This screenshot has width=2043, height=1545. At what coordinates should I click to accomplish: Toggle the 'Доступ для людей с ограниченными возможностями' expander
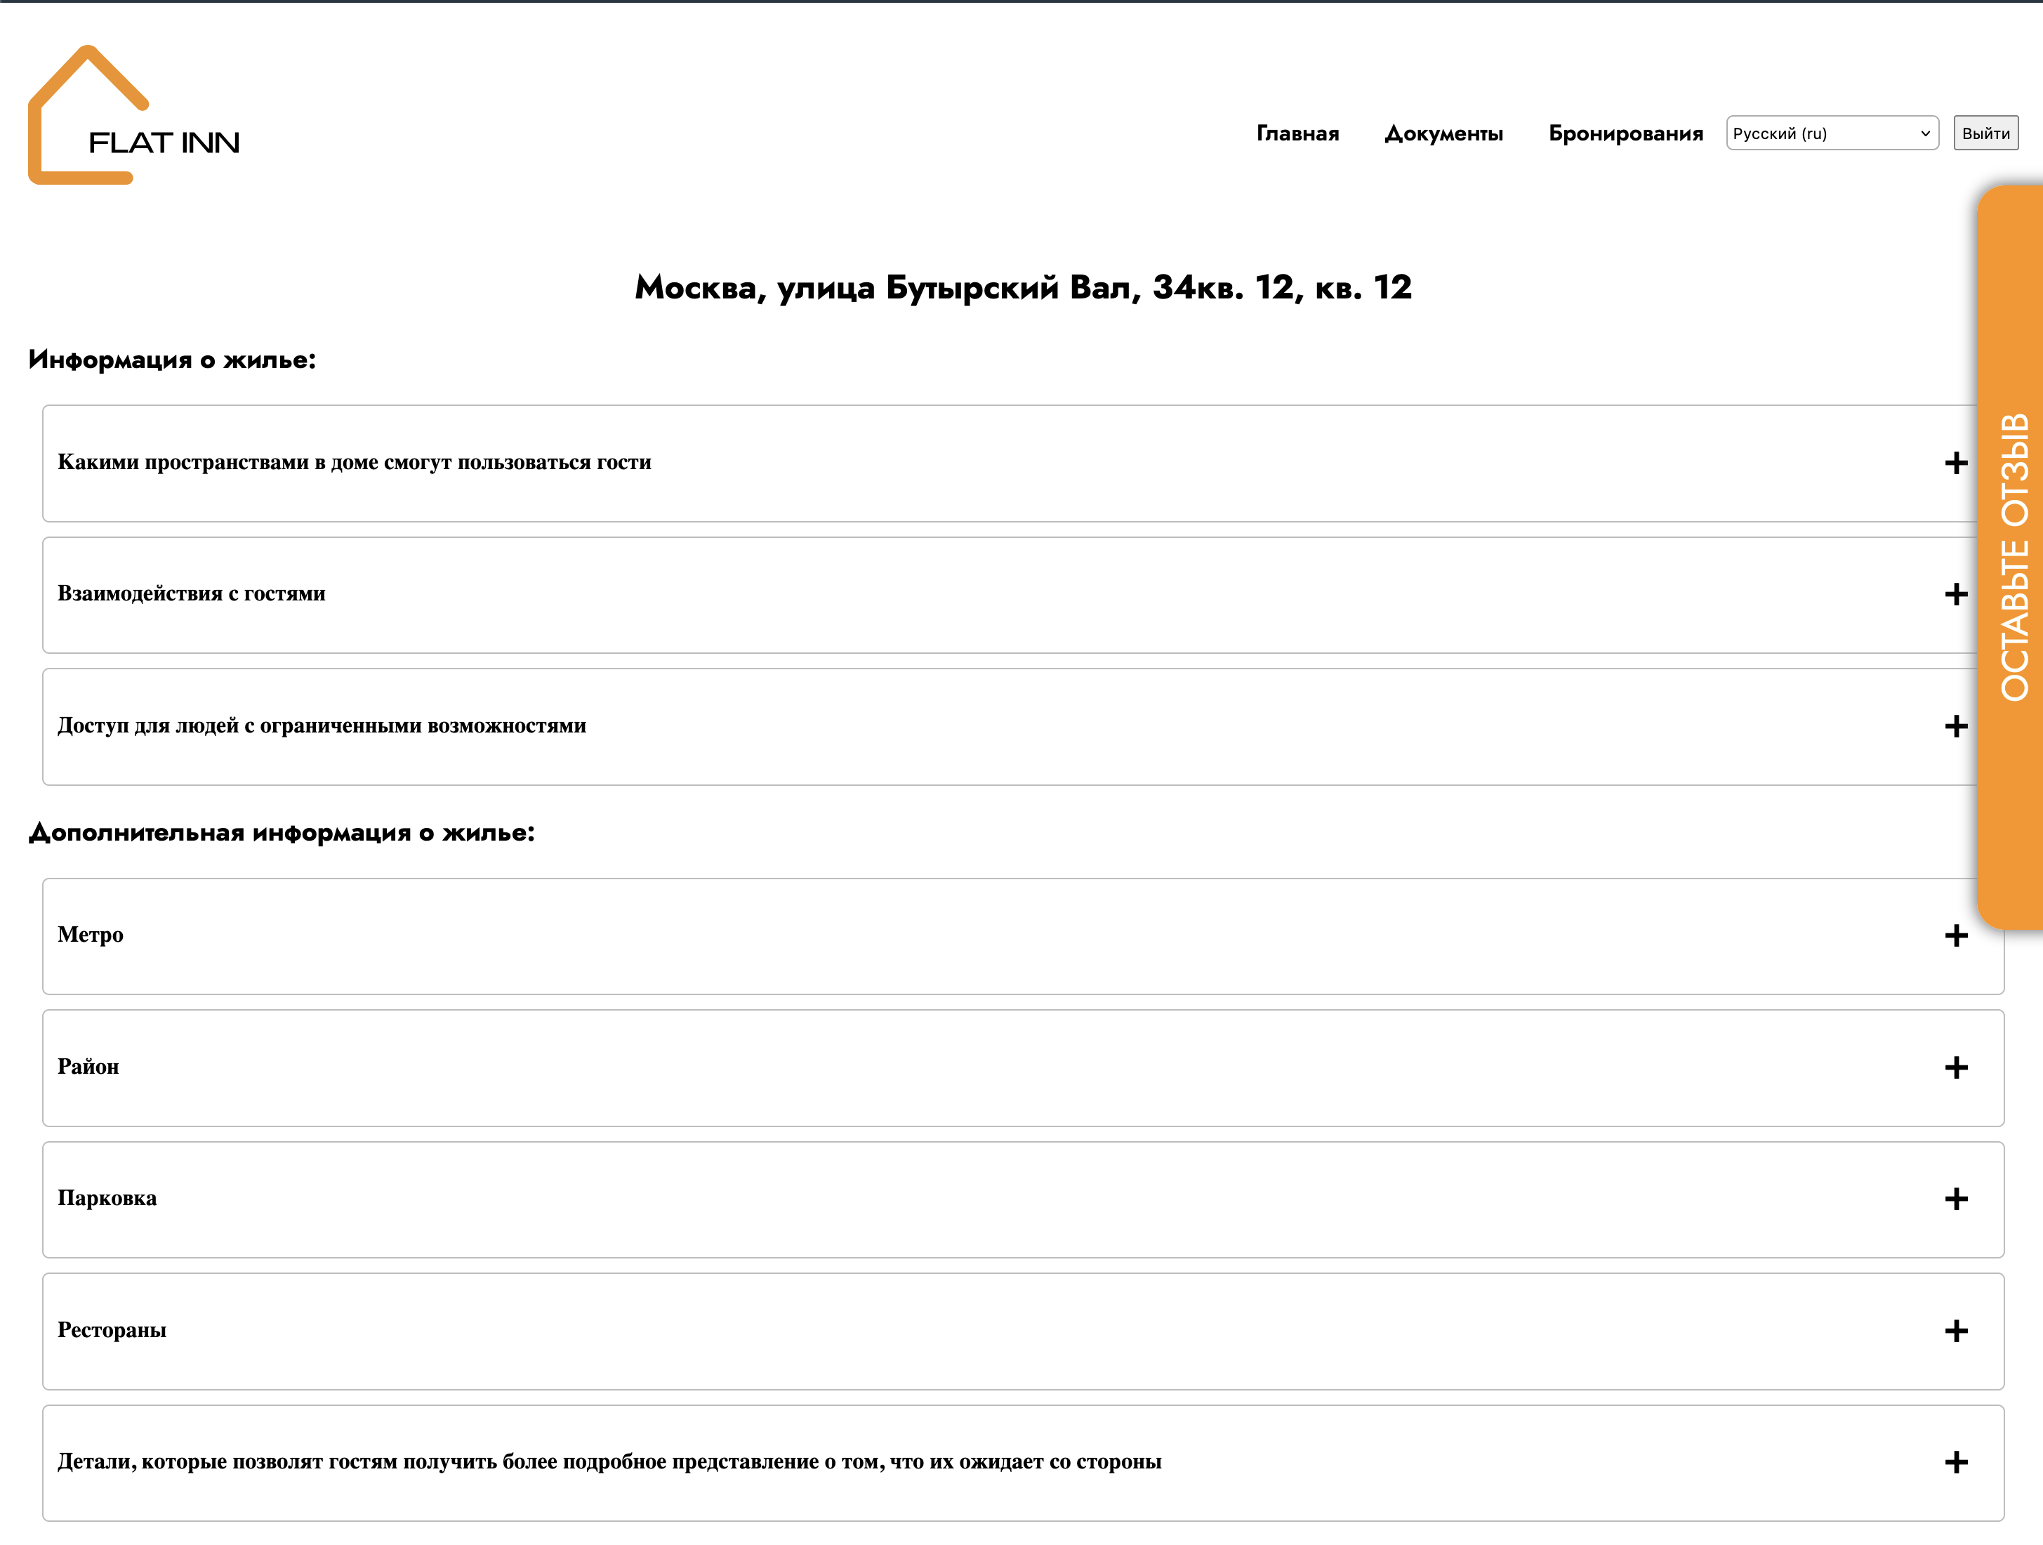coord(1959,725)
